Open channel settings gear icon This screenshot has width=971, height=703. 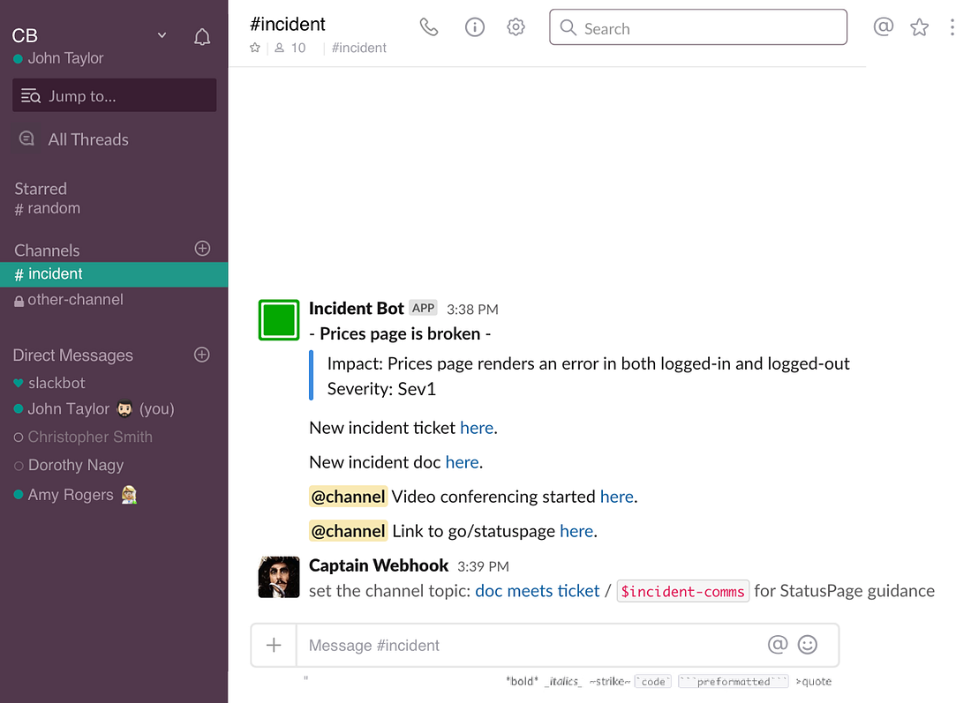[516, 27]
